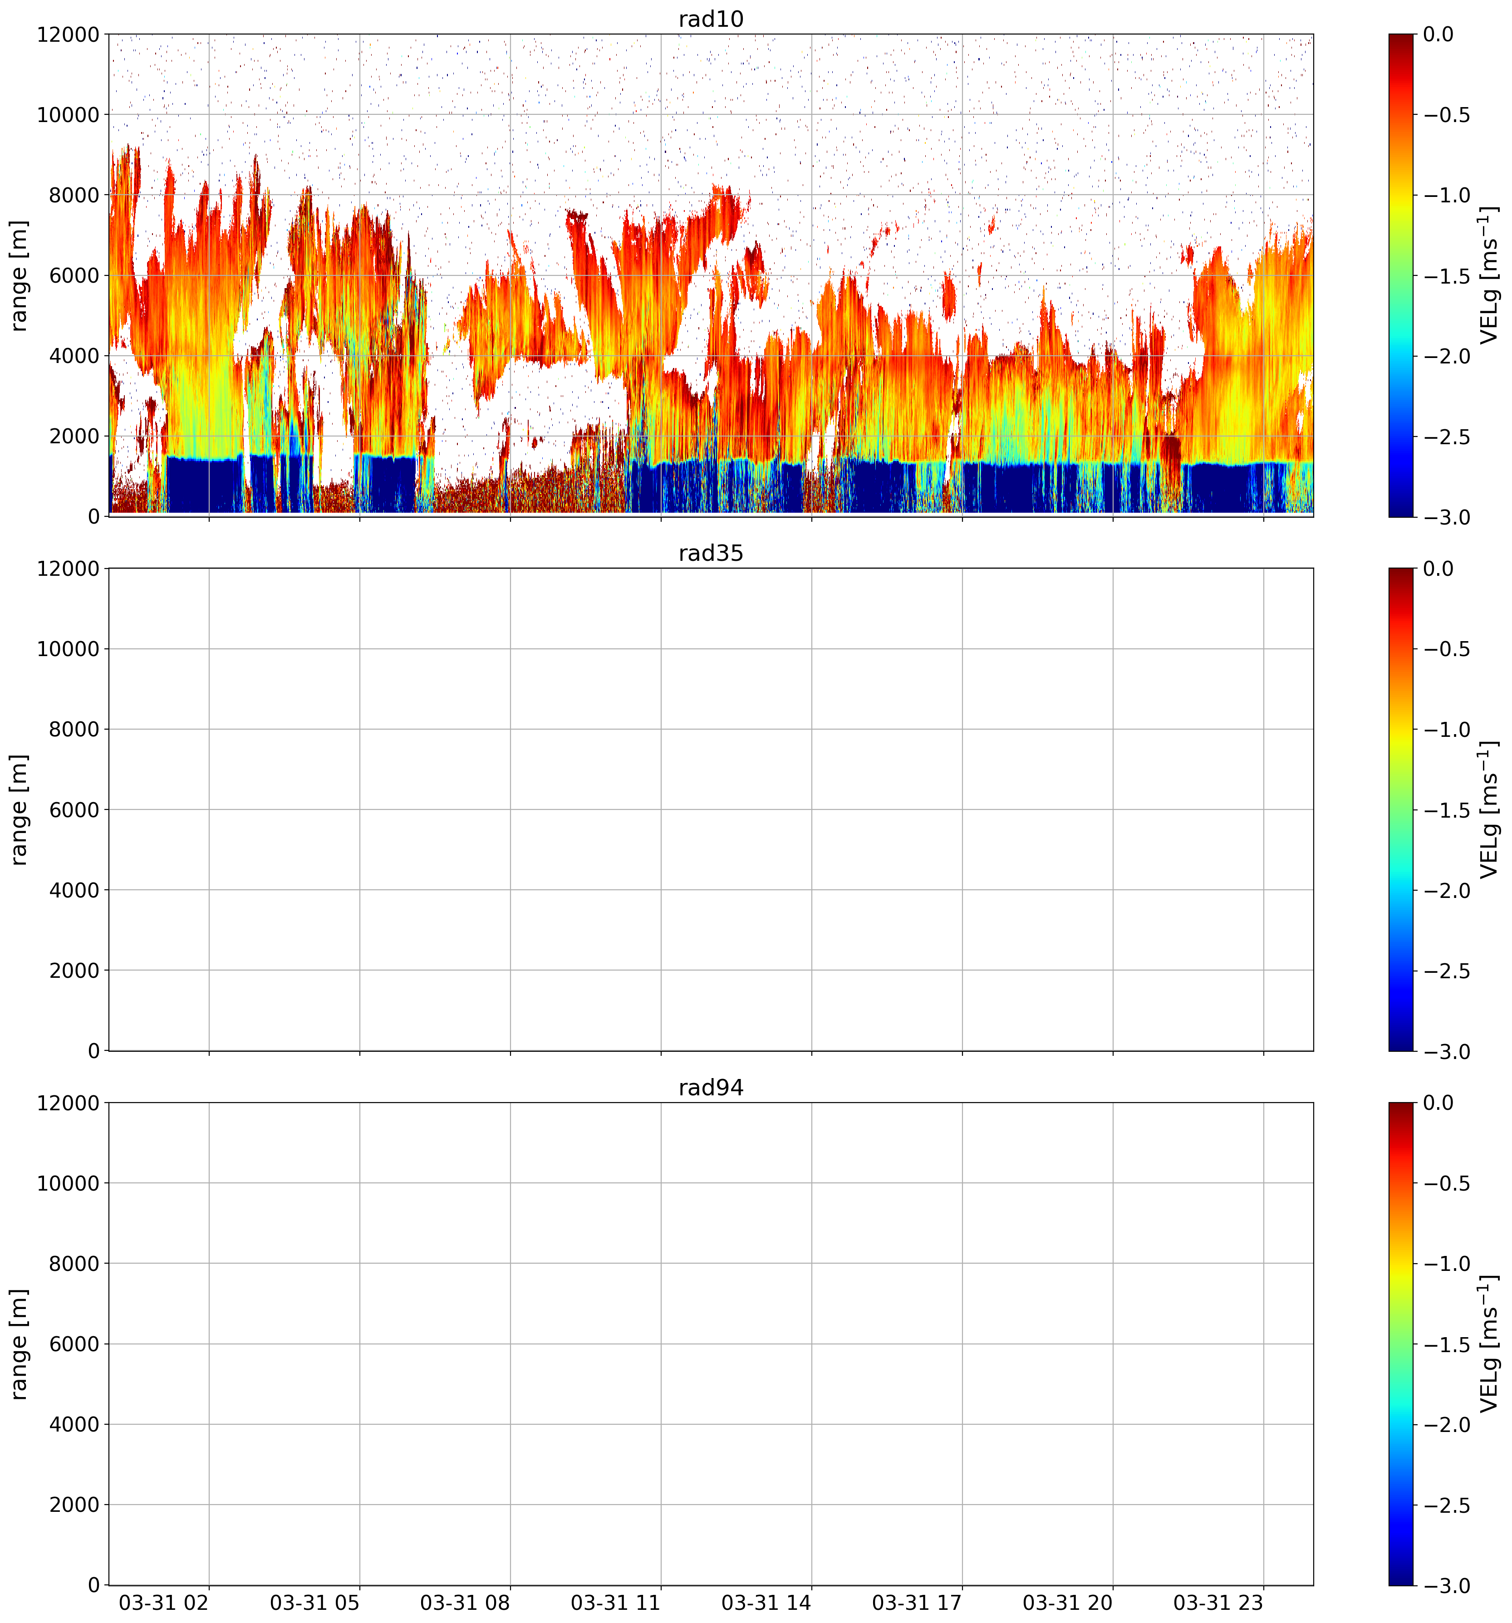Click the VELg label beside rad94's color bar
The height and width of the screenshot is (1623, 1512).
tap(1489, 1344)
